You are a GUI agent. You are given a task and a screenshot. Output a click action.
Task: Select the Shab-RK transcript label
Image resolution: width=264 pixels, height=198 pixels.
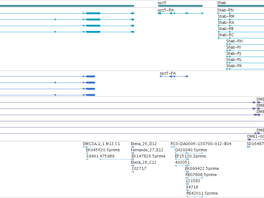point(234,66)
